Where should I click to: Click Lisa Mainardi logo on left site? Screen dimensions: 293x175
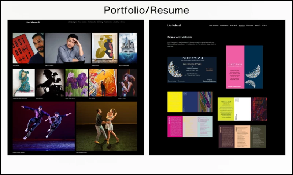coord(33,22)
